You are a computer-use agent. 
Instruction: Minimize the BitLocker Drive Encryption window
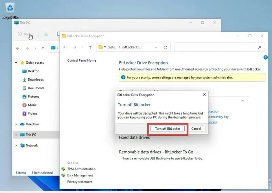[x=238, y=36]
